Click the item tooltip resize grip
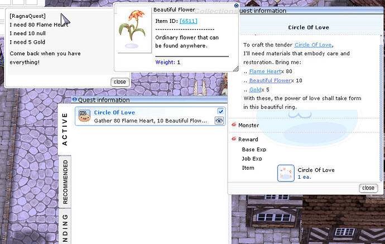The height and width of the screenshot is (244, 385). [x=235, y=69]
